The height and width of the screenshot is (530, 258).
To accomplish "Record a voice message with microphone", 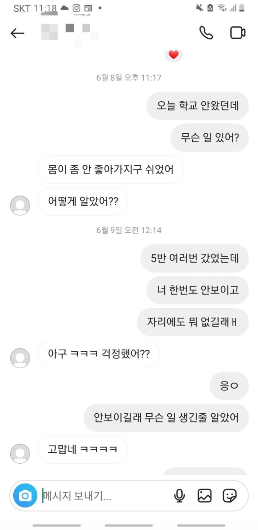I will [x=179, y=496].
